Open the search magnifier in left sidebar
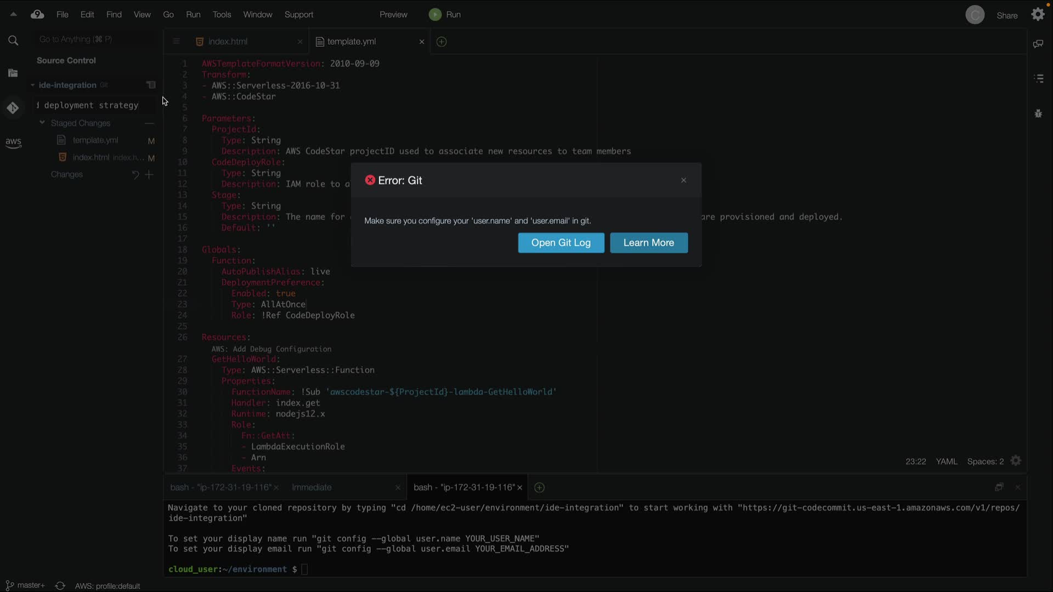This screenshot has width=1053, height=592. click(13, 40)
